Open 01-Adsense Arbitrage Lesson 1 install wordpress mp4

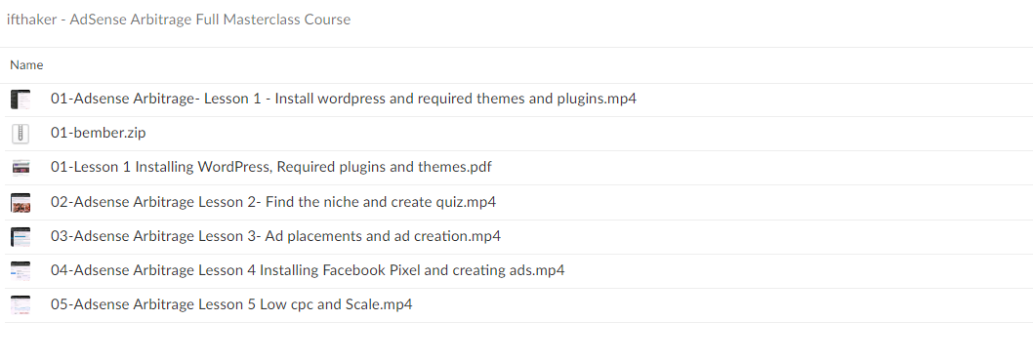344,99
